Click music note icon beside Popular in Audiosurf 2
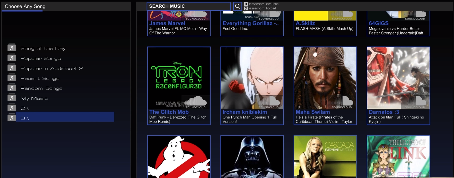The height and width of the screenshot is (178, 454). 11,68
